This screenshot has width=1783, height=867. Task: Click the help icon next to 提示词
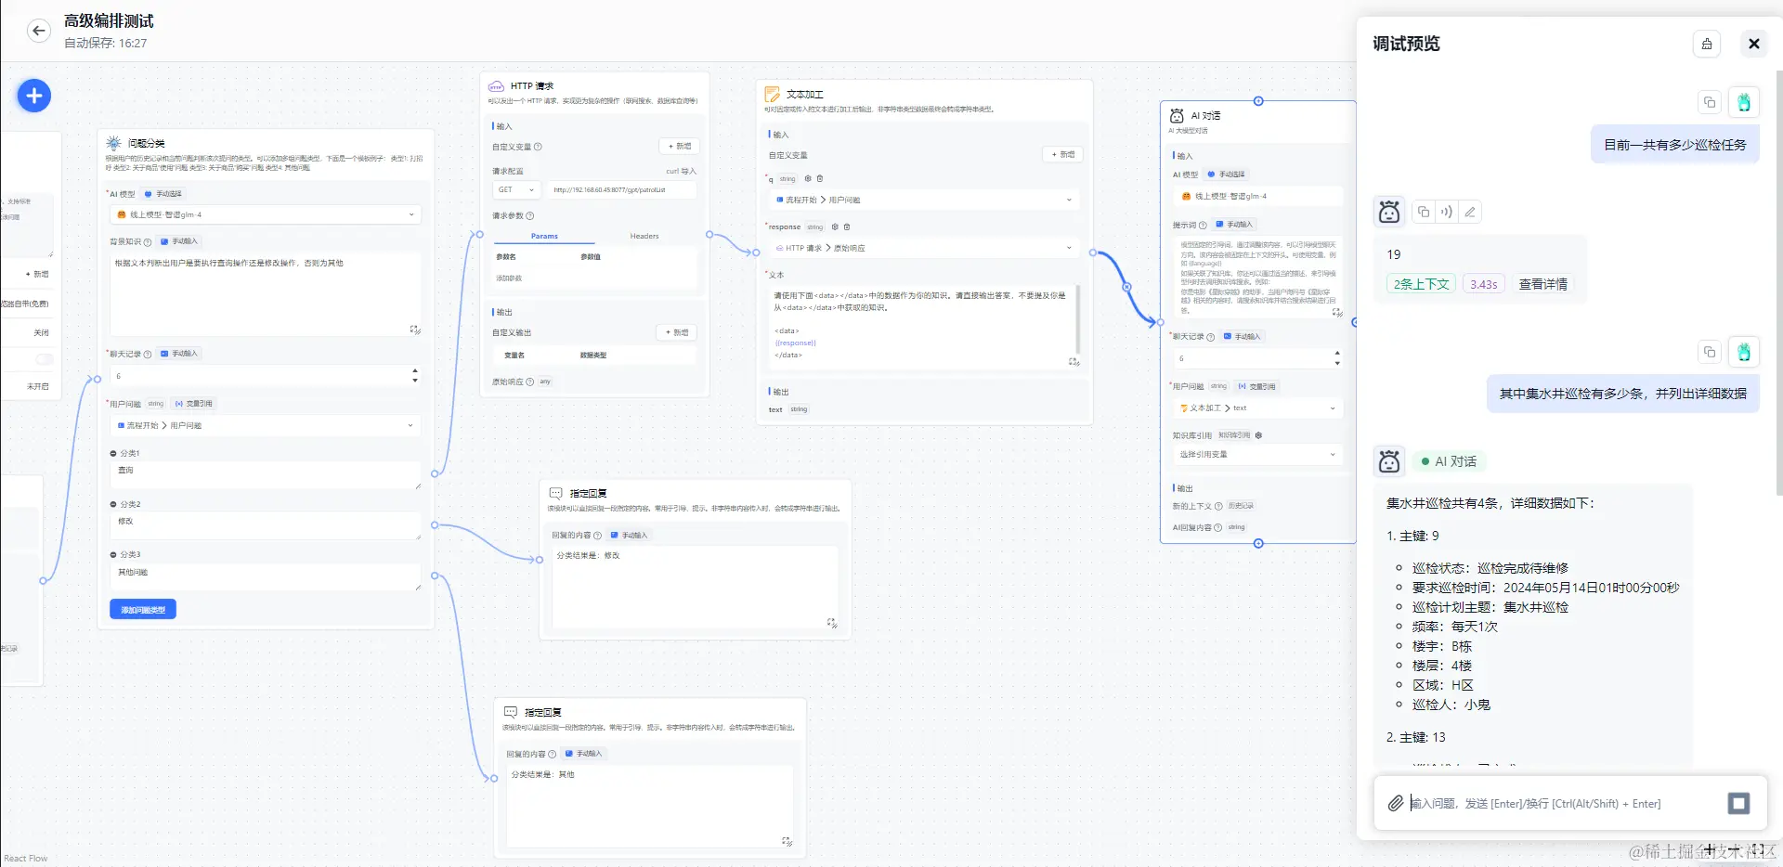1204,225
